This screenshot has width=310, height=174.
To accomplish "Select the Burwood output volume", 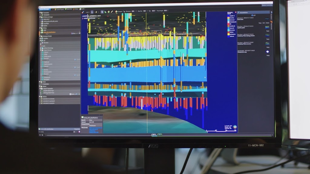I will (46, 59).
